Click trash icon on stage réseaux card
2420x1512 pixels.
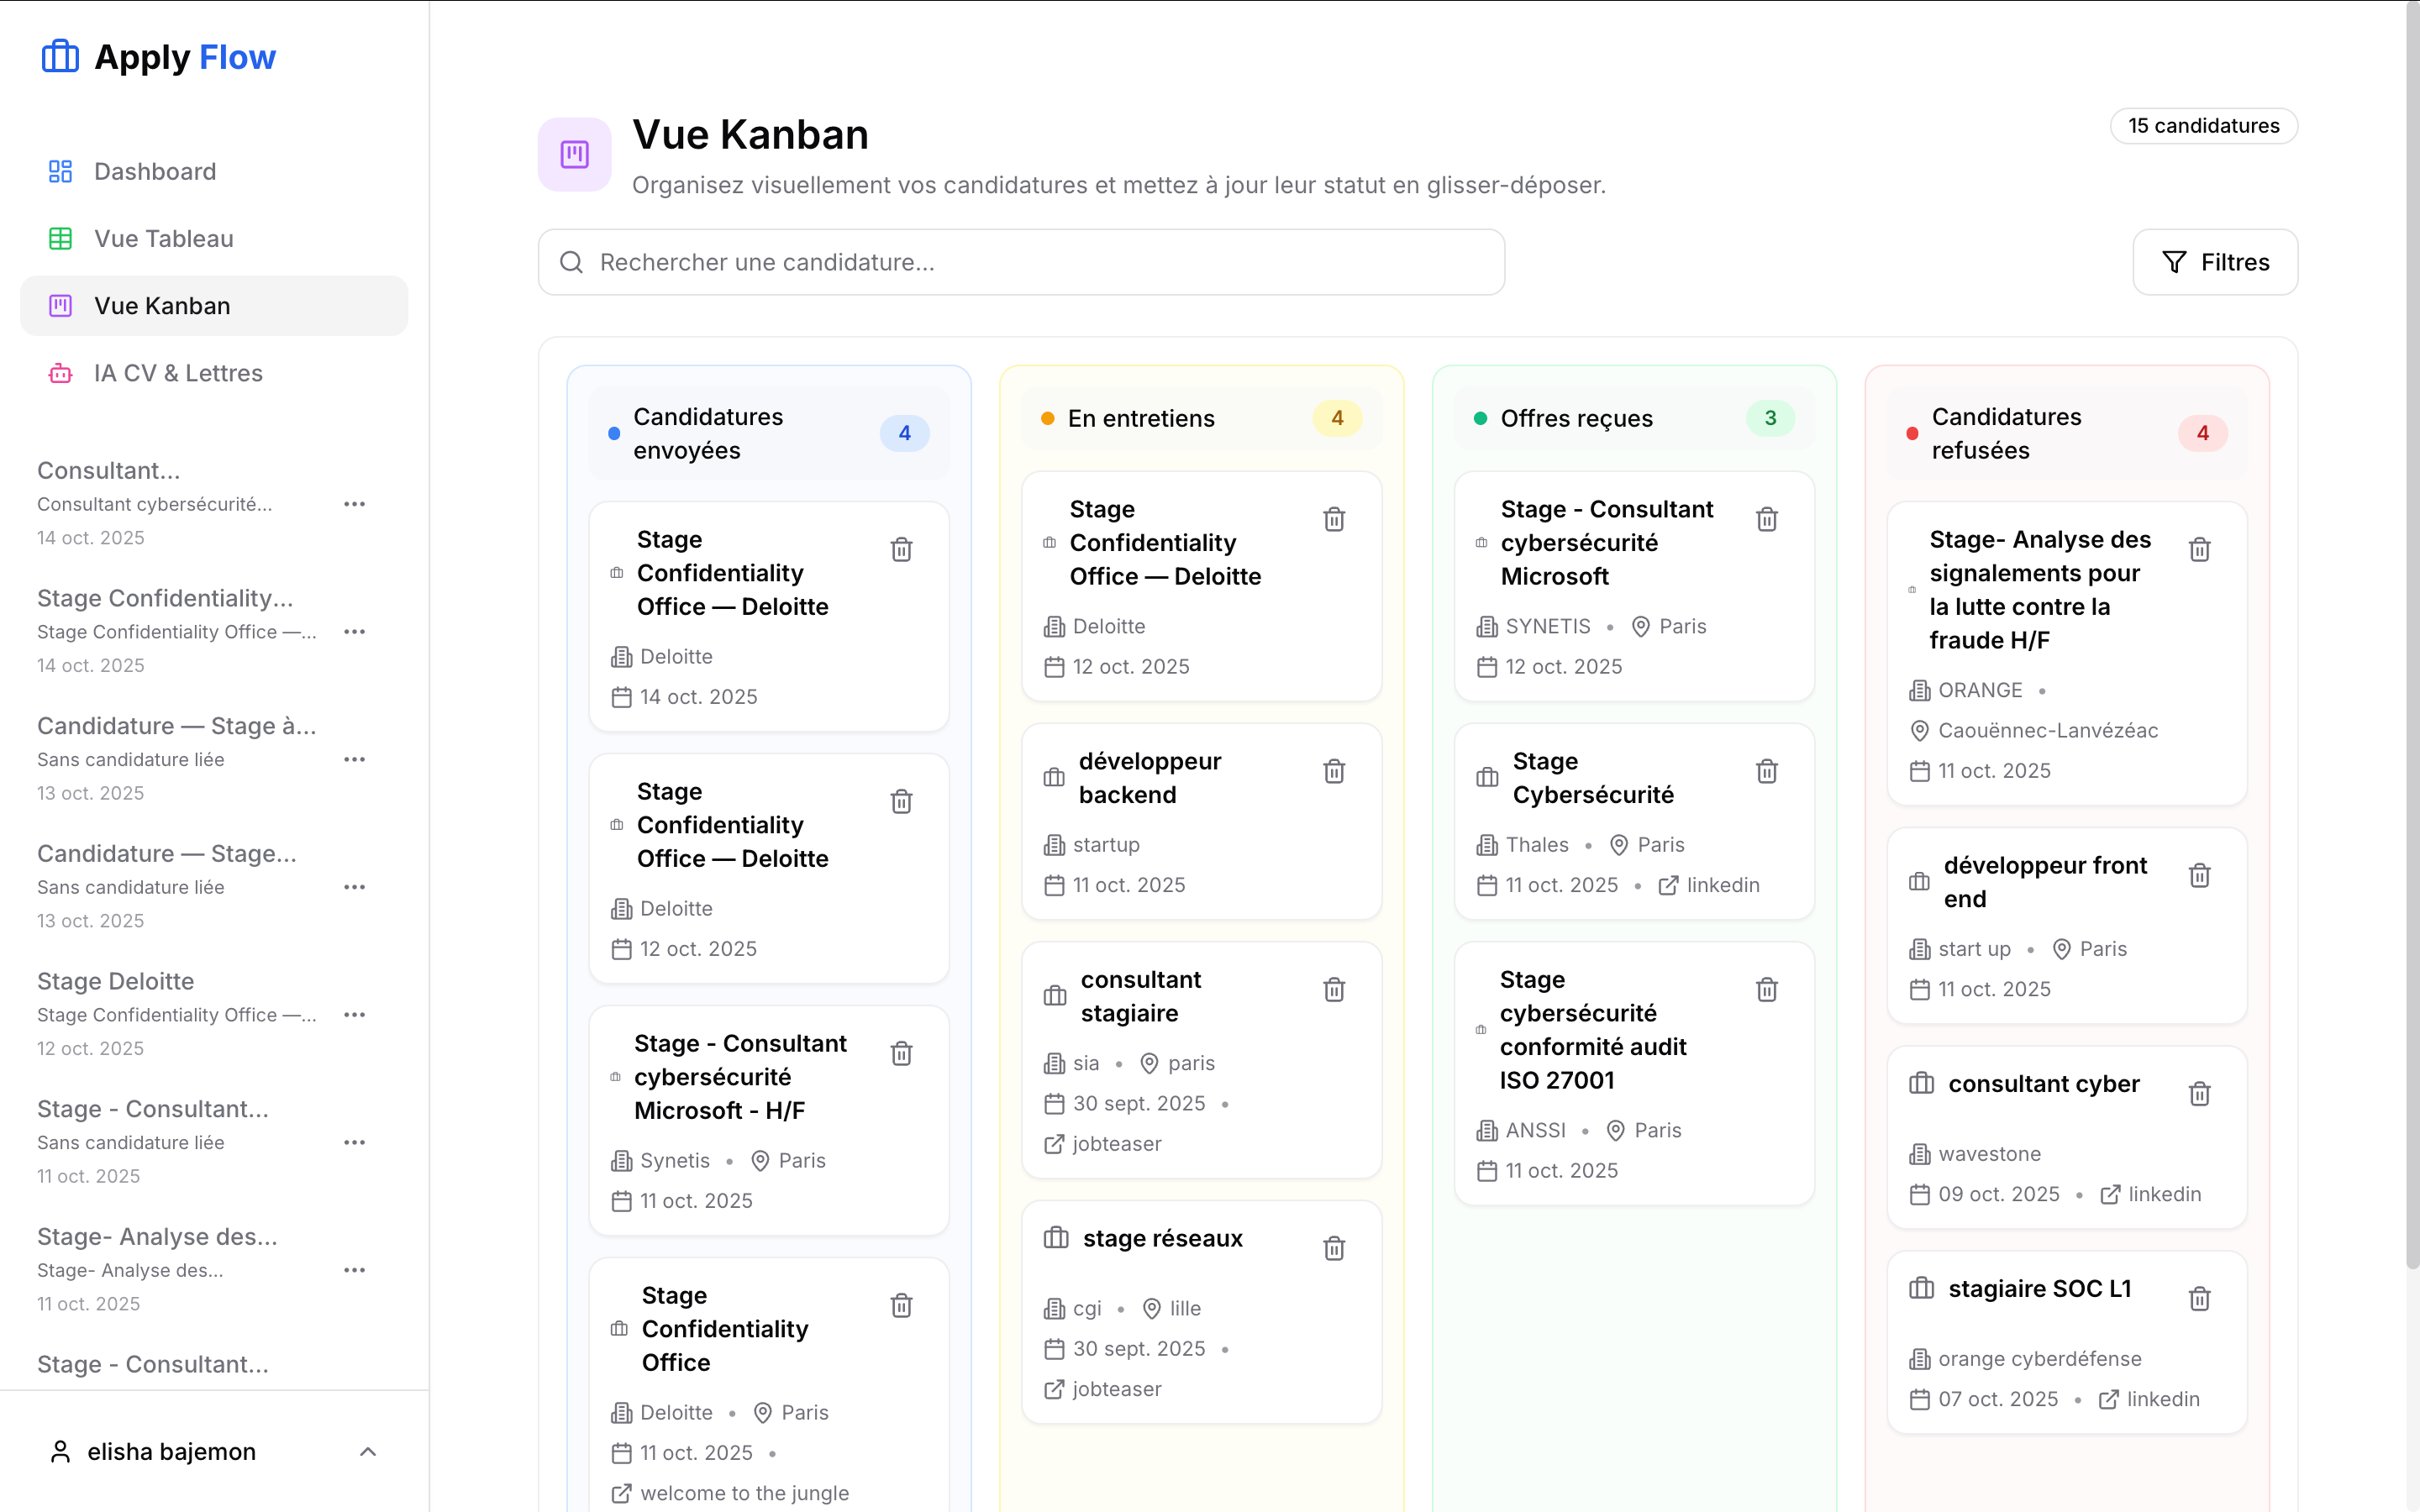(1334, 1249)
